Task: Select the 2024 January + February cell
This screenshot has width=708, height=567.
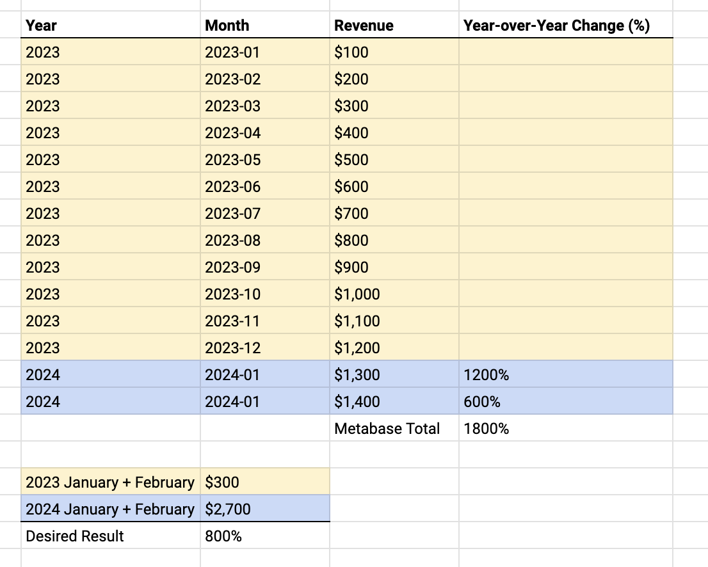Action: [111, 509]
